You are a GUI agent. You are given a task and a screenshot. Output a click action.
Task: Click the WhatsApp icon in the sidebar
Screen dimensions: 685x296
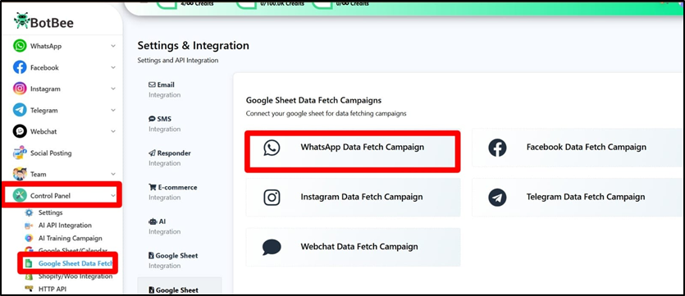click(x=20, y=46)
